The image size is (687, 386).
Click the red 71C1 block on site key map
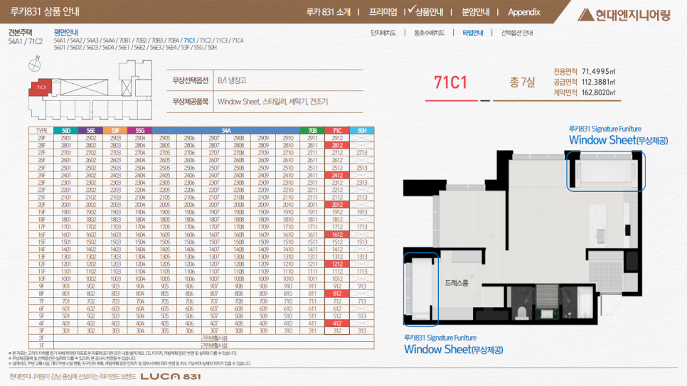click(x=41, y=87)
